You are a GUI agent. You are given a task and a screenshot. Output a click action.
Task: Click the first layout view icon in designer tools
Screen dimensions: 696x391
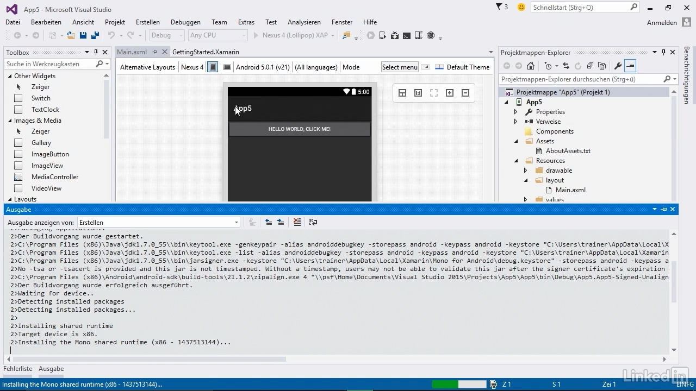coord(402,93)
